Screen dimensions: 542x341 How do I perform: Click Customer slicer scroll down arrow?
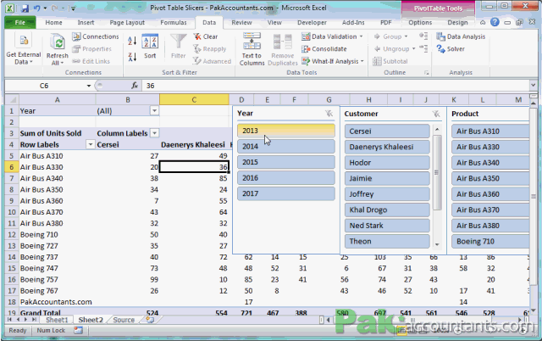coord(437,244)
